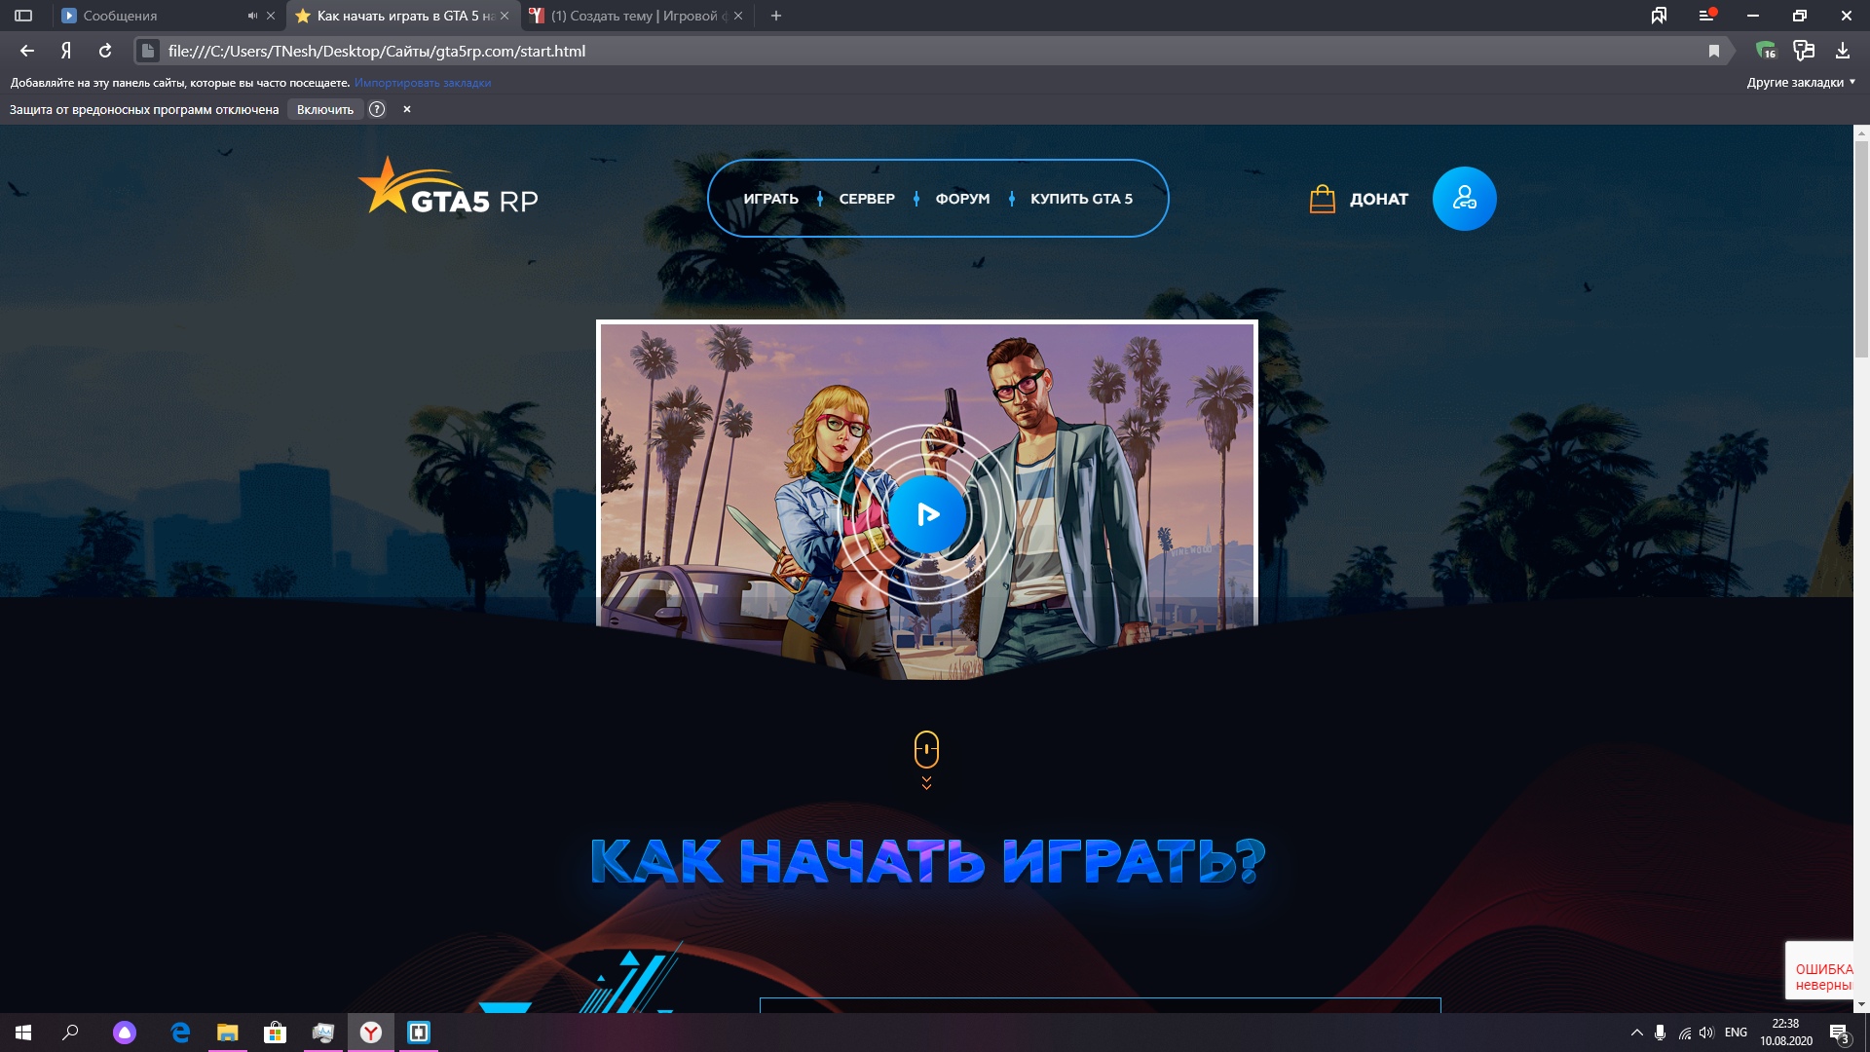Click Импортировать закладки link

[x=423, y=83]
